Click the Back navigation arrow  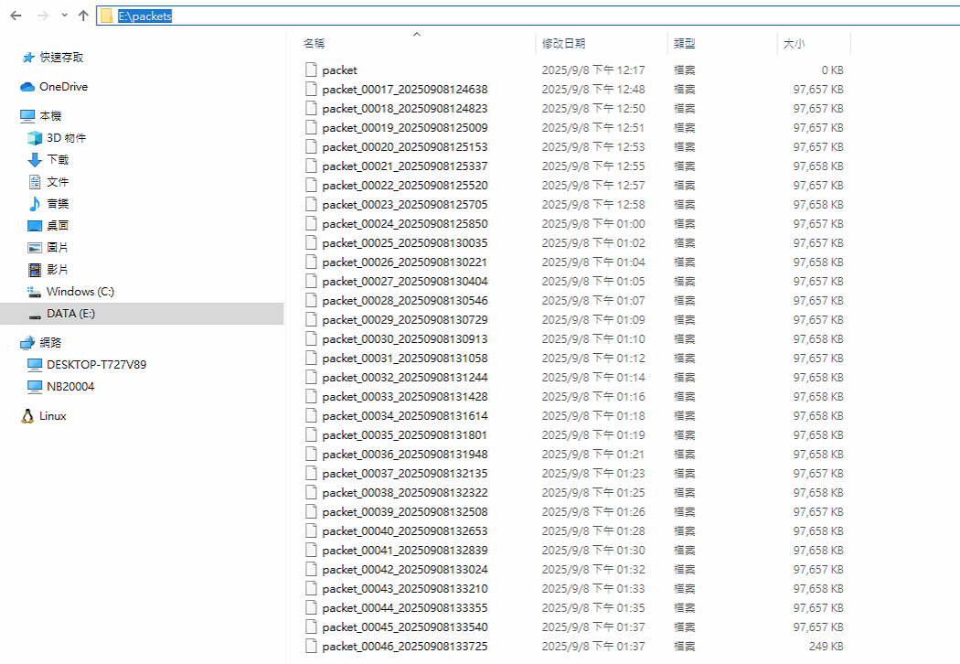click(16, 16)
